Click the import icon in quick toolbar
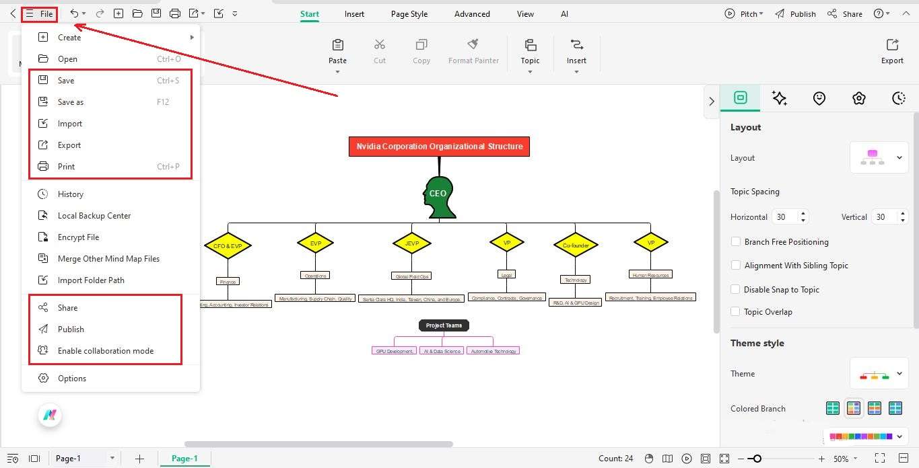 point(218,13)
